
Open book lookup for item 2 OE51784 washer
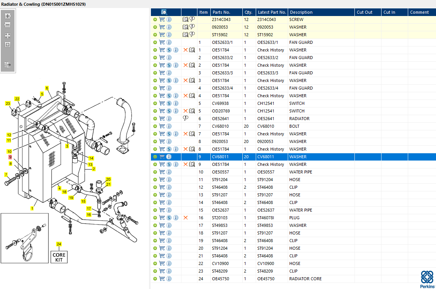(x=192, y=65)
